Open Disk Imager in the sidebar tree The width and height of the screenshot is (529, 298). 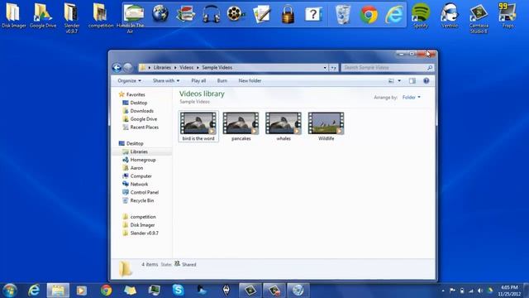139,225
